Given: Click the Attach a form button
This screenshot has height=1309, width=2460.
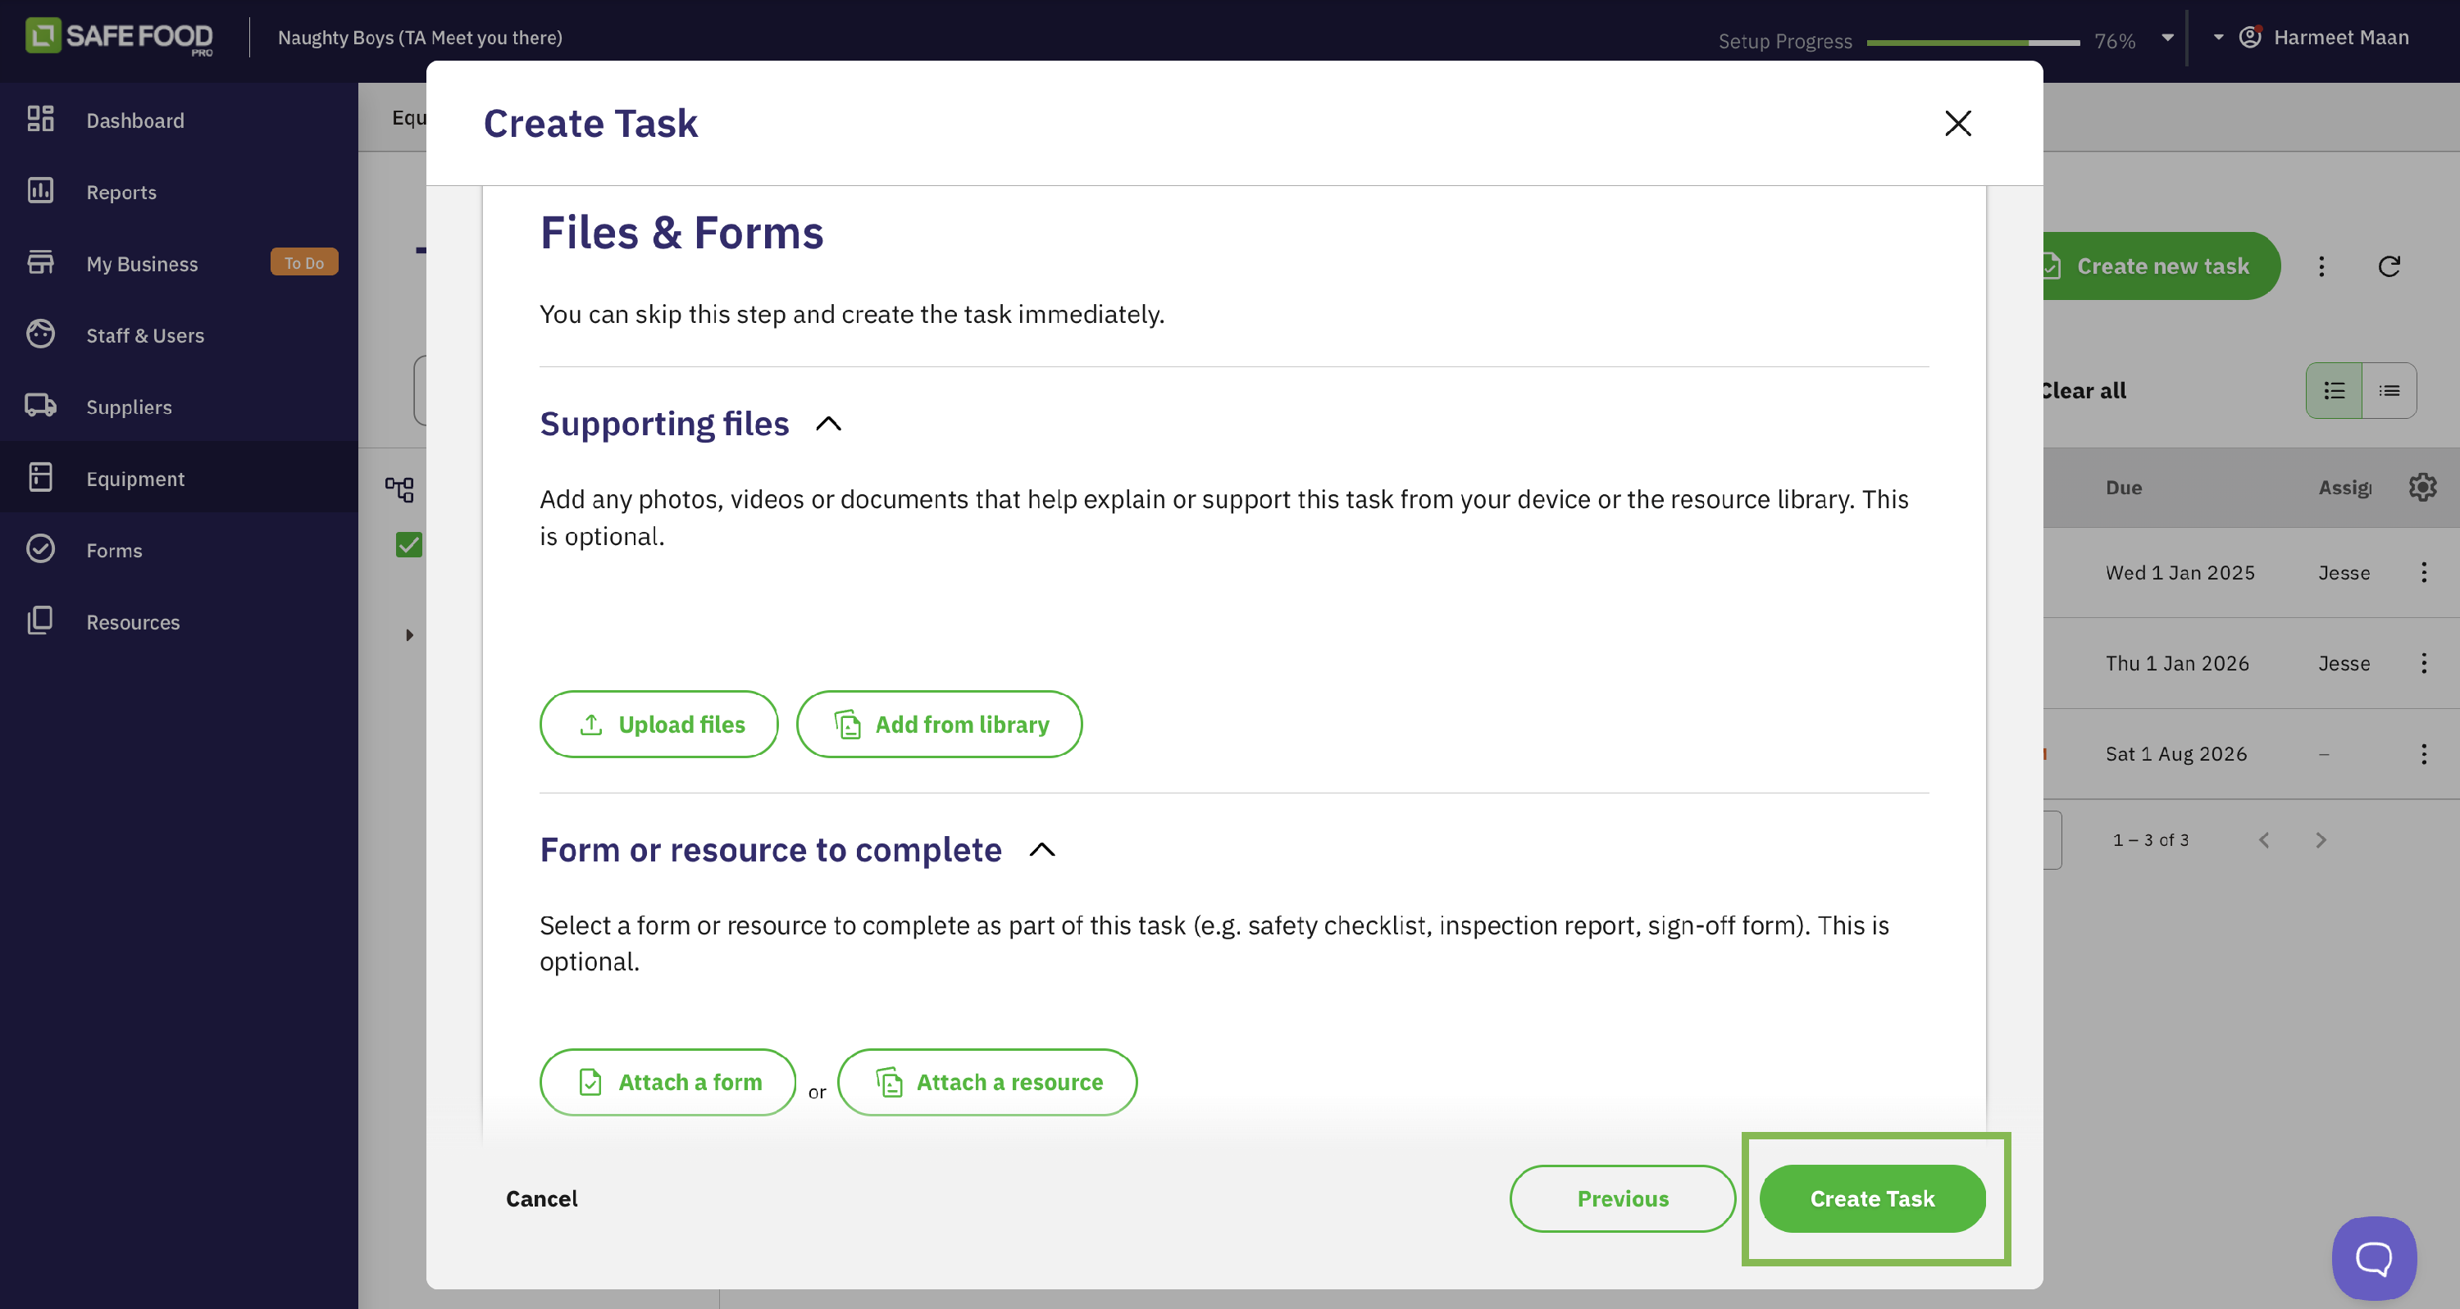Looking at the screenshot, I should click(x=667, y=1082).
